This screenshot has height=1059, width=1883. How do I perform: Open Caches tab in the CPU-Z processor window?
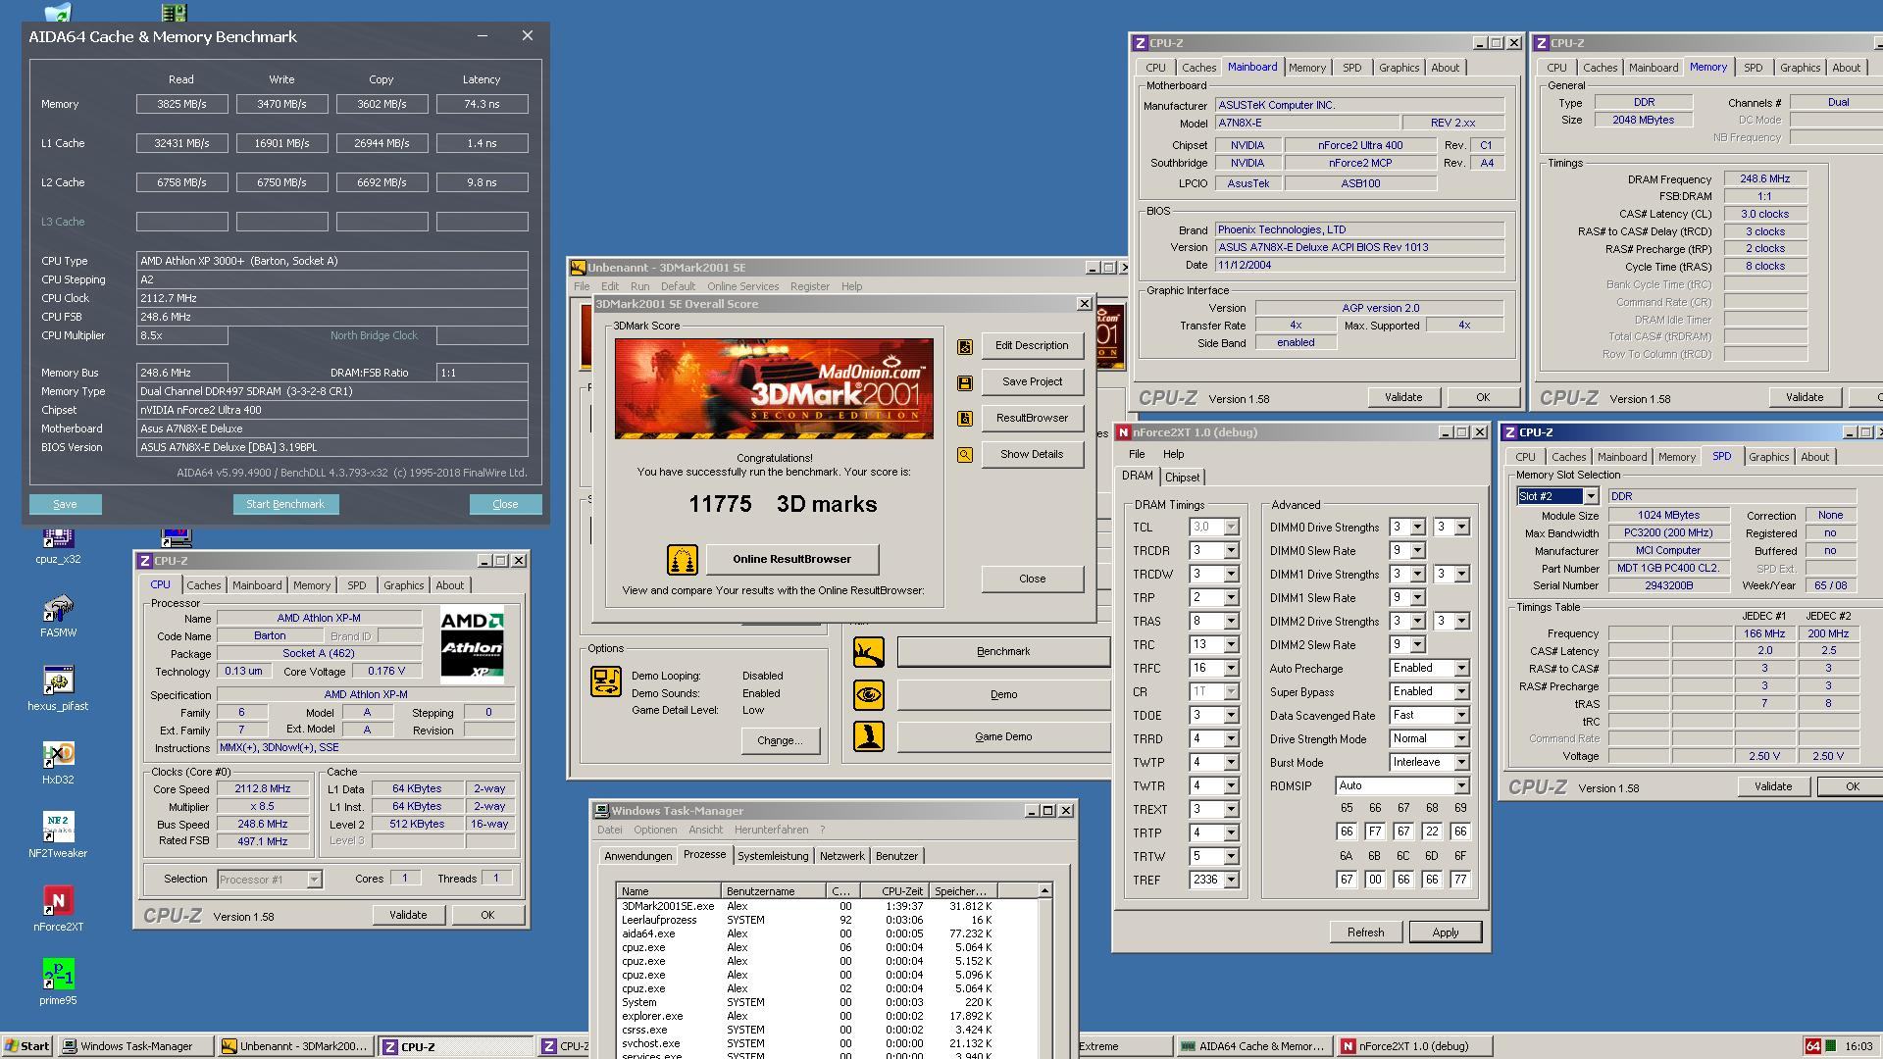pos(204,585)
